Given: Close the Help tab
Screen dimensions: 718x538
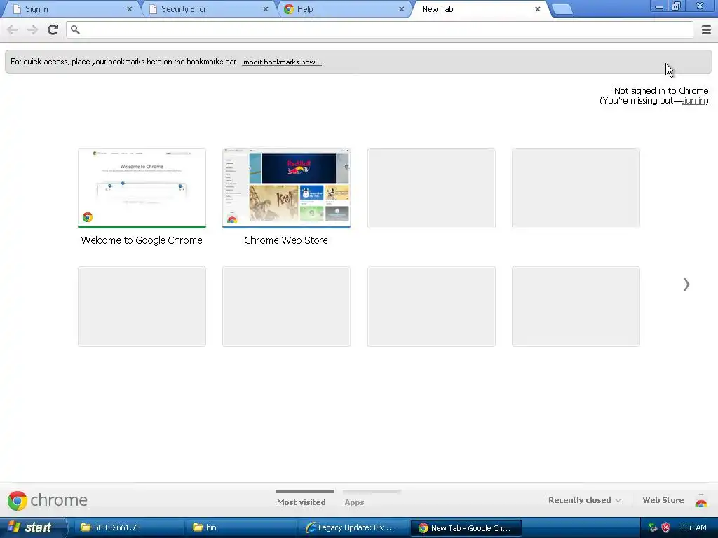Looking at the screenshot, I should pyautogui.click(x=402, y=9).
